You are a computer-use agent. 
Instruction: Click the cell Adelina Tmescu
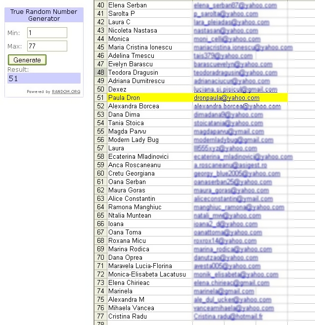pos(150,55)
